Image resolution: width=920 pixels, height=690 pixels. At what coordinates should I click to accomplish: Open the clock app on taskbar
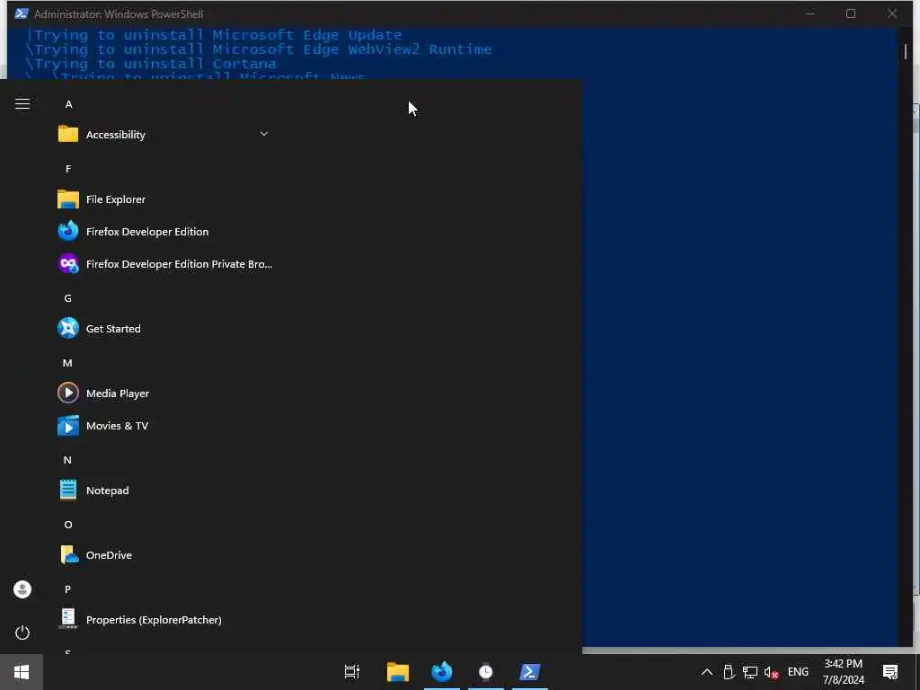[x=486, y=672]
